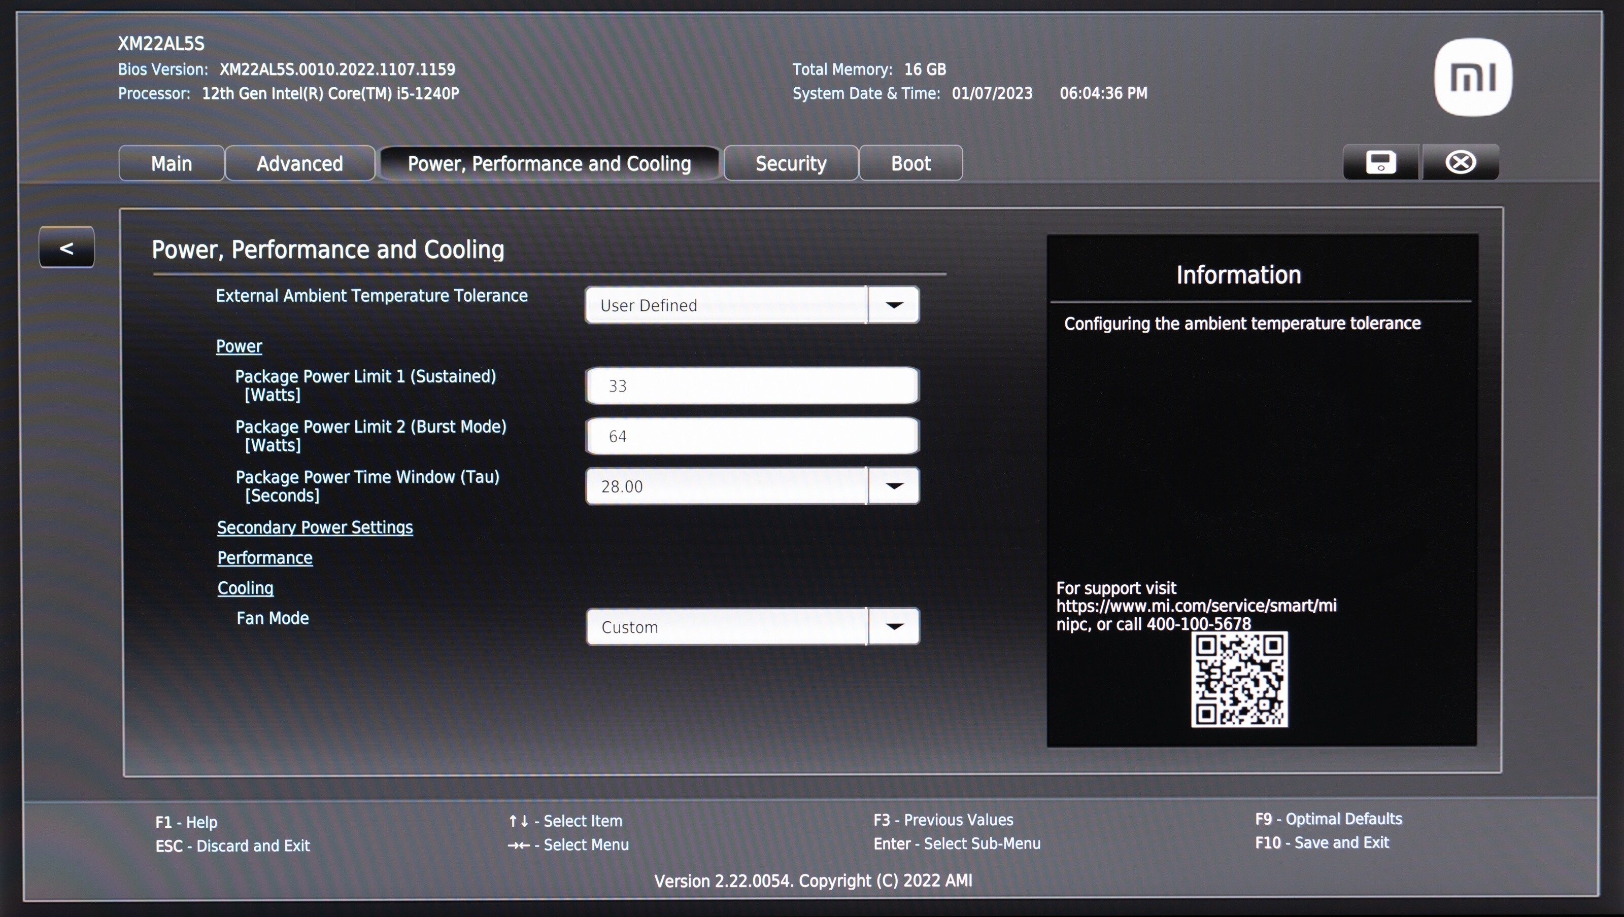The height and width of the screenshot is (917, 1624).
Task: Go to the Security tab
Action: tap(791, 164)
